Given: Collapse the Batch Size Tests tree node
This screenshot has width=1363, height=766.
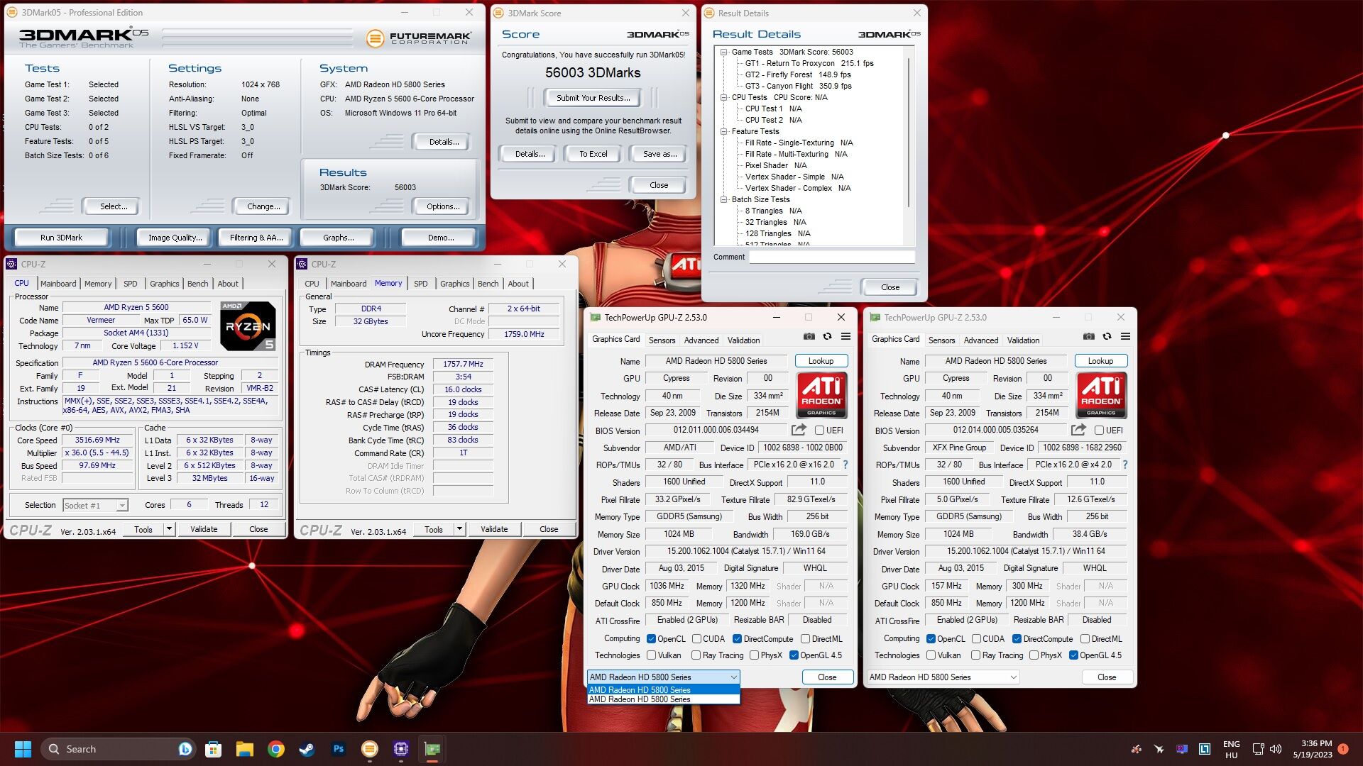Looking at the screenshot, I should point(723,199).
